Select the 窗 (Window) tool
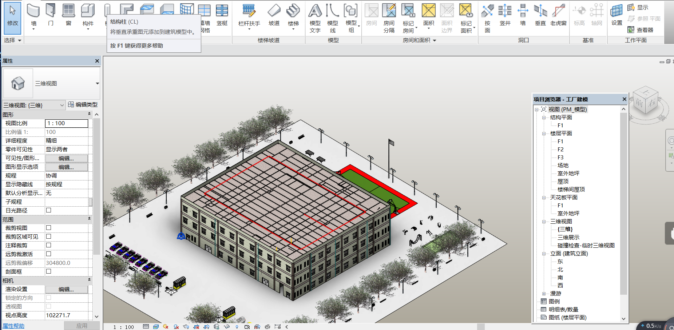The height and width of the screenshot is (330, 674). pyautogui.click(x=68, y=16)
